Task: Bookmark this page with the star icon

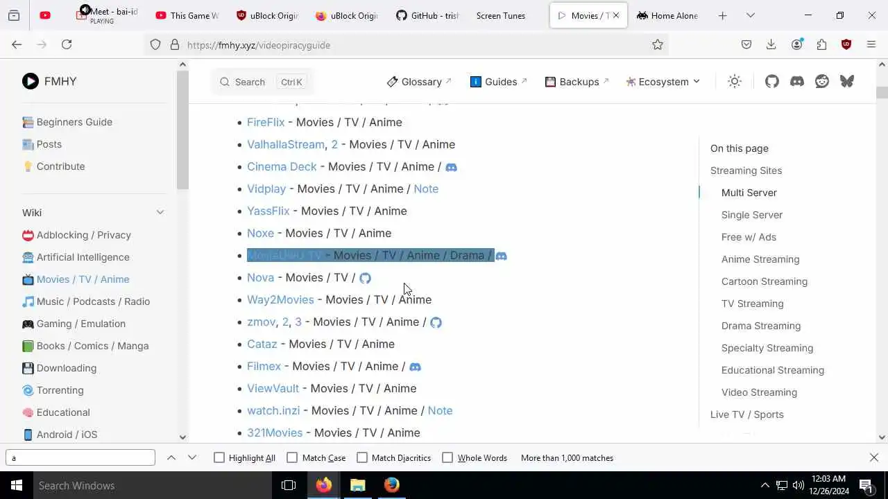Action: point(658,44)
